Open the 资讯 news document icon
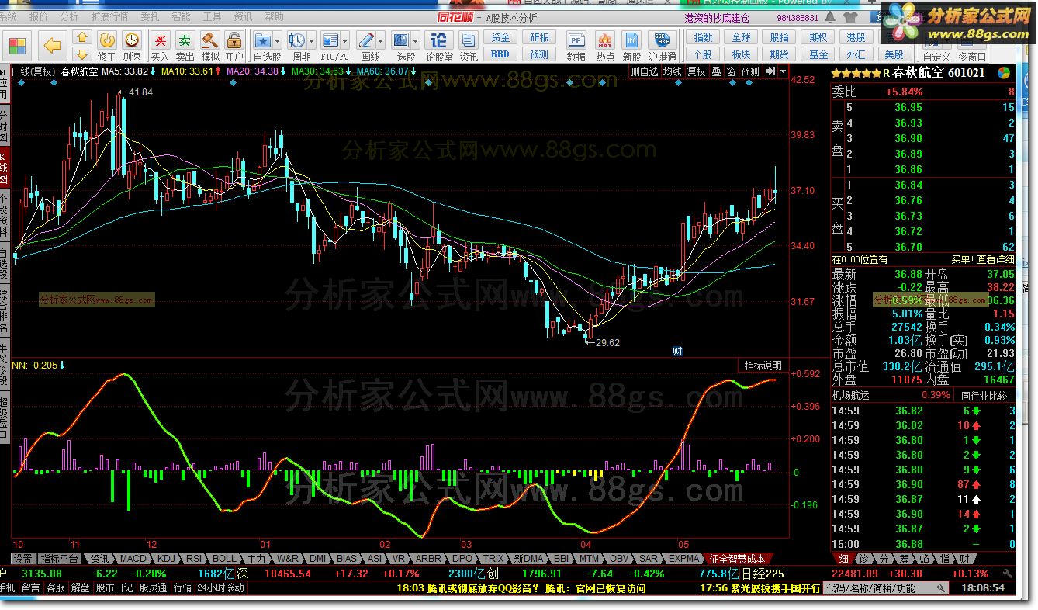 point(469,40)
